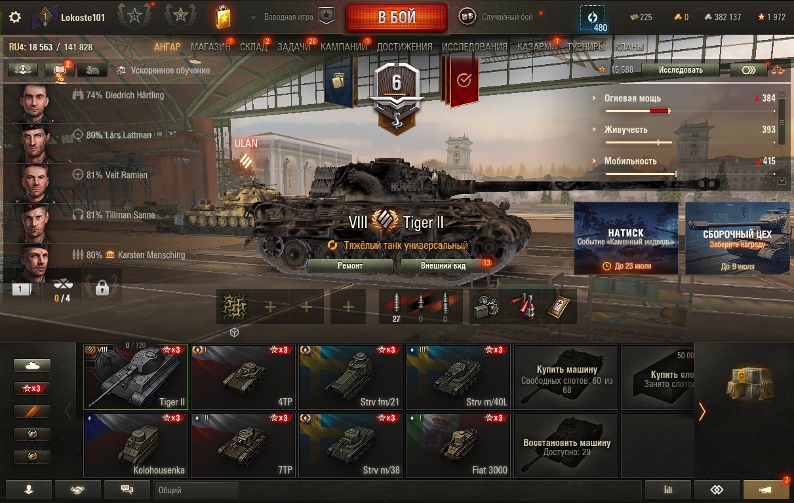The image size is (794, 503).
Task: Click the megaphone notifications icon
Action: (765, 490)
